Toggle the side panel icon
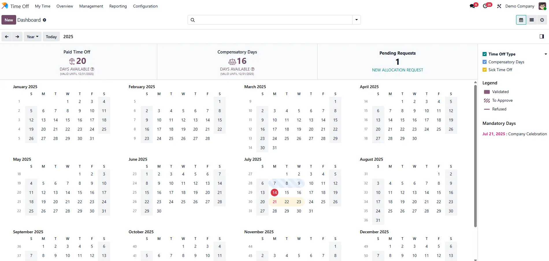This screenshot has height=261, width=549. pos(542,36)
